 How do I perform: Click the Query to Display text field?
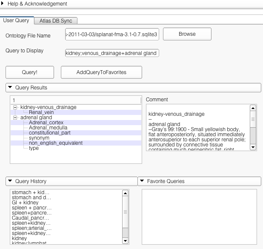pyautogui.click(x=111, y=53)
